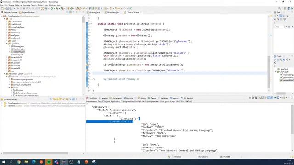The image size is (294, 165).
Task: Expand the HomeTasksDone package
Action: [7, 27]
